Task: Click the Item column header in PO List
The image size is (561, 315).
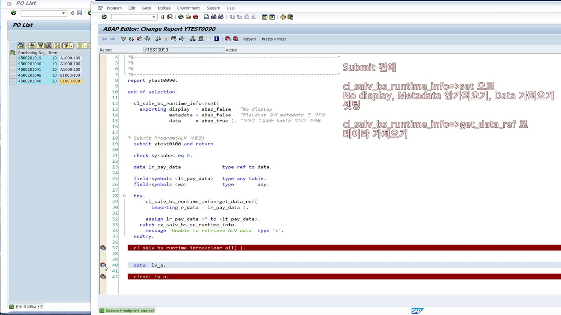Action: [53, 52]
